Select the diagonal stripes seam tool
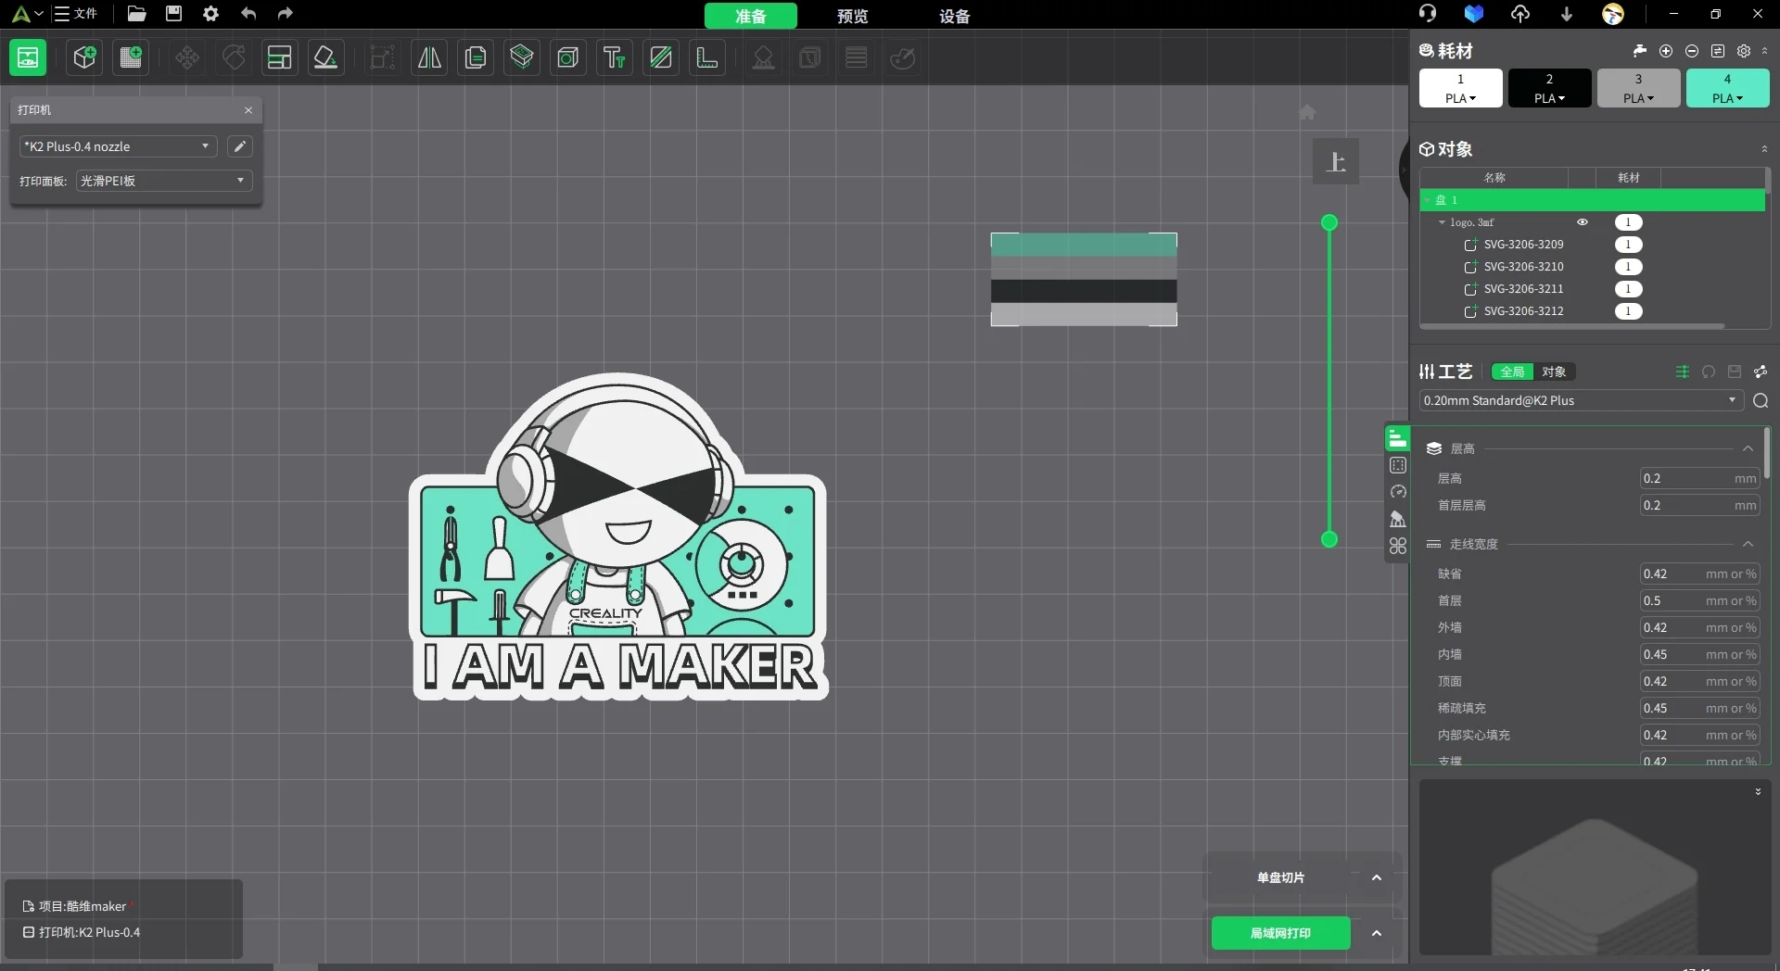Image resolution: width=1780 pixels, height=971 pixels. tap(661, 57)
